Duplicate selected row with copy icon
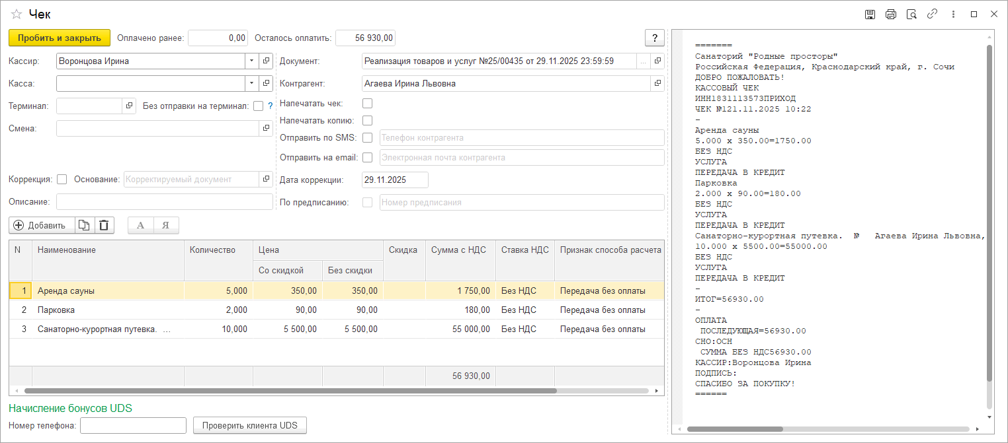The height and width of the screenshot is (443, 1008). coord(84,225)
